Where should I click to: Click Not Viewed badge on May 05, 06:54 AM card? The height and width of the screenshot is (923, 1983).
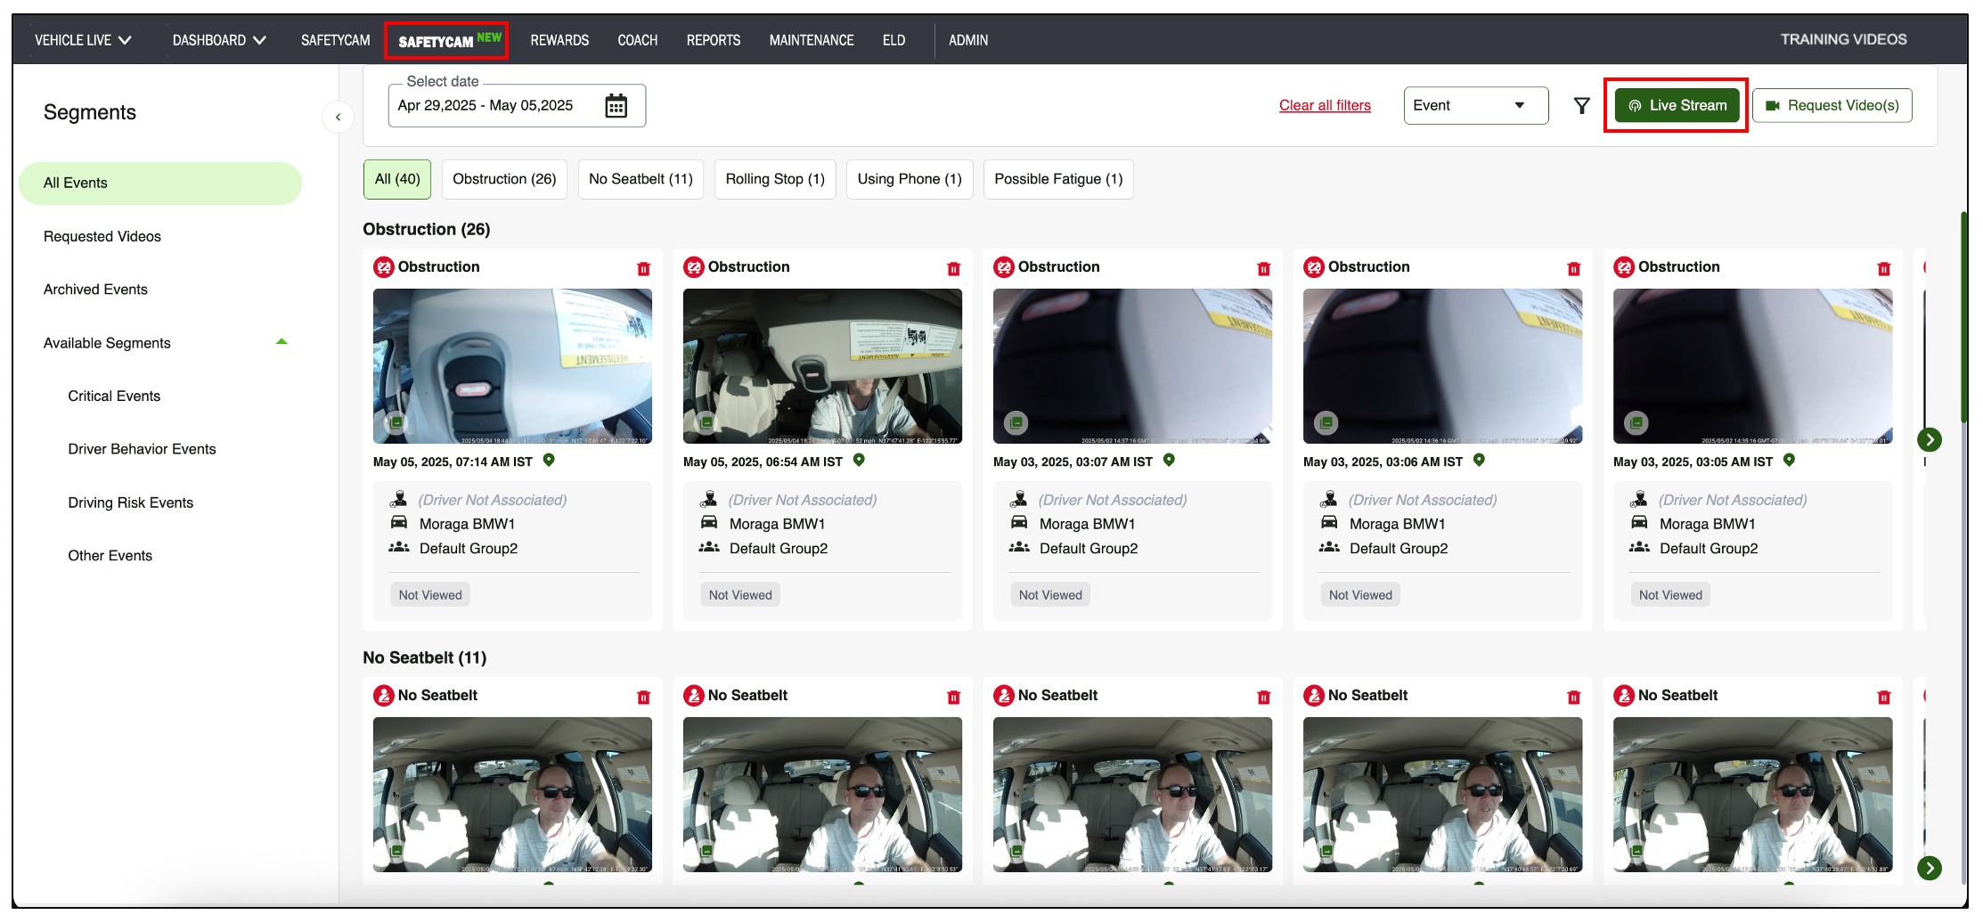740,594
